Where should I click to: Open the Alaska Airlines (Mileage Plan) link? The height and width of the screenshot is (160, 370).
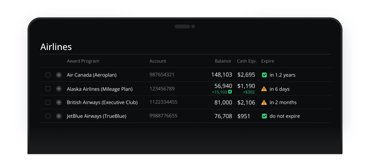(100, 89)
